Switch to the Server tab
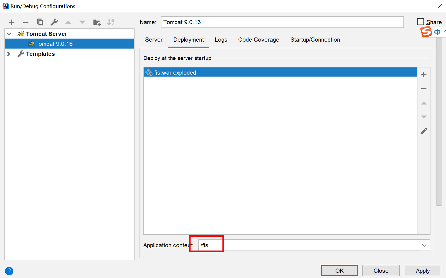The image size is (446, 278). [154, 40]
